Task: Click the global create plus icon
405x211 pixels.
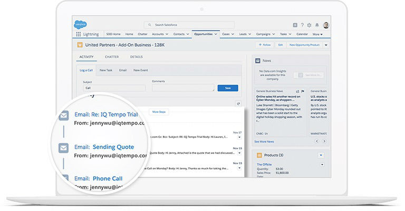Action: click(295, 25)
